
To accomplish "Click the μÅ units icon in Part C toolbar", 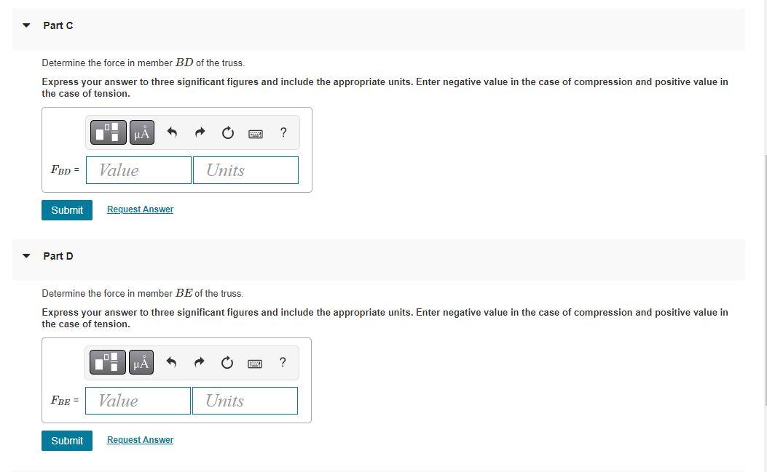I will click(141, 132).
